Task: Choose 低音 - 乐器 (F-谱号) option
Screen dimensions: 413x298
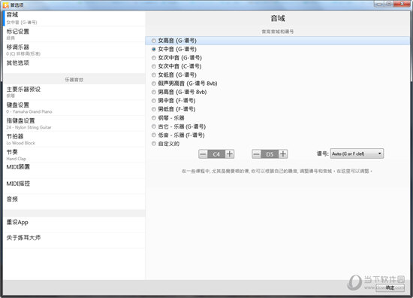Action: point(154,135)
